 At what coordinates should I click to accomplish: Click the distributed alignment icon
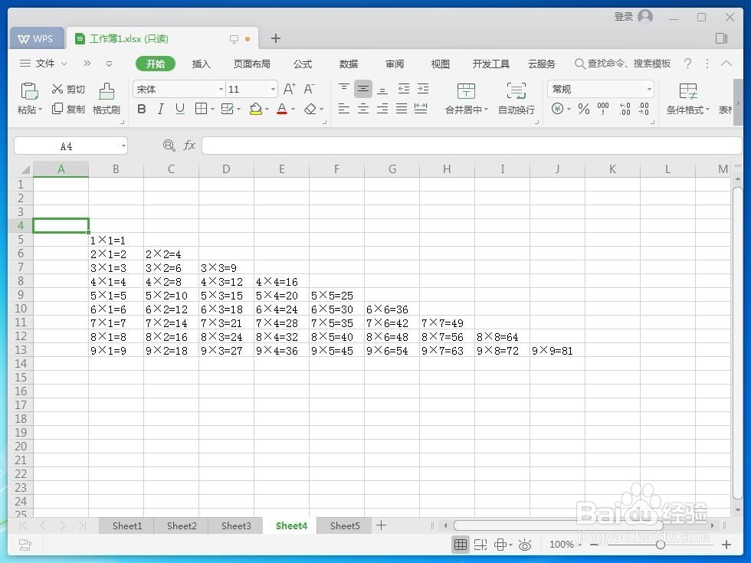[421, 109]
